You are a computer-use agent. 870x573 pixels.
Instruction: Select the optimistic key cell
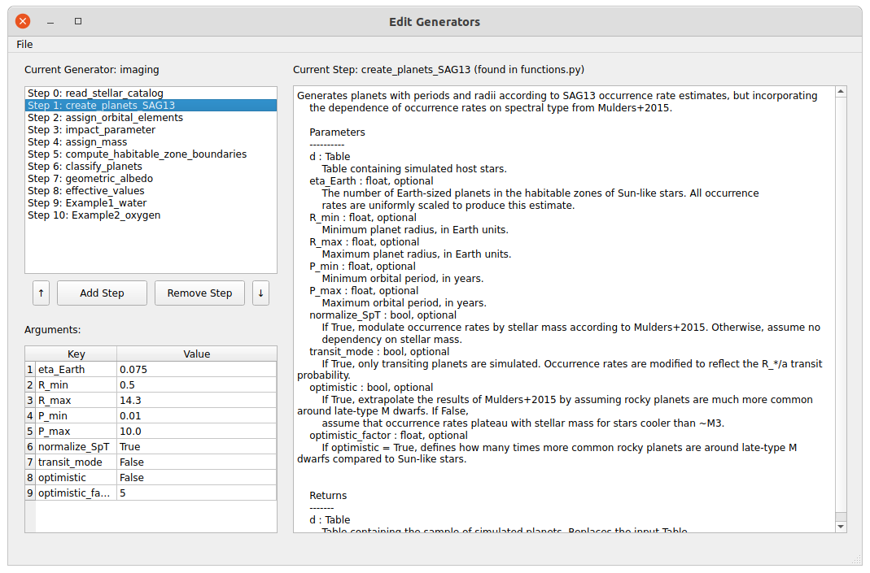pos(76,478)
